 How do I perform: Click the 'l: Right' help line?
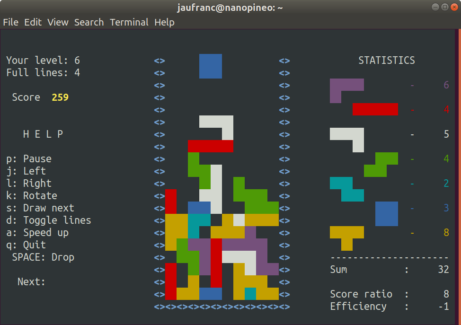(x=29, y=184)
